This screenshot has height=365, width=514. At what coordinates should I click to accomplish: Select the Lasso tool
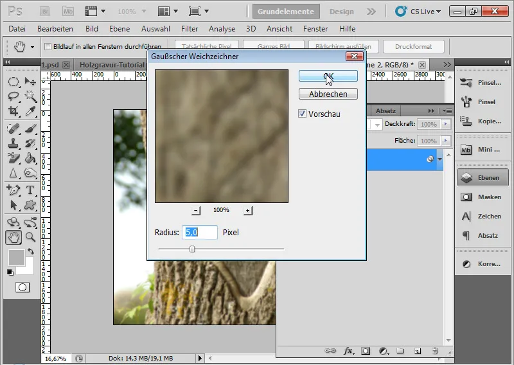[13, 96]
